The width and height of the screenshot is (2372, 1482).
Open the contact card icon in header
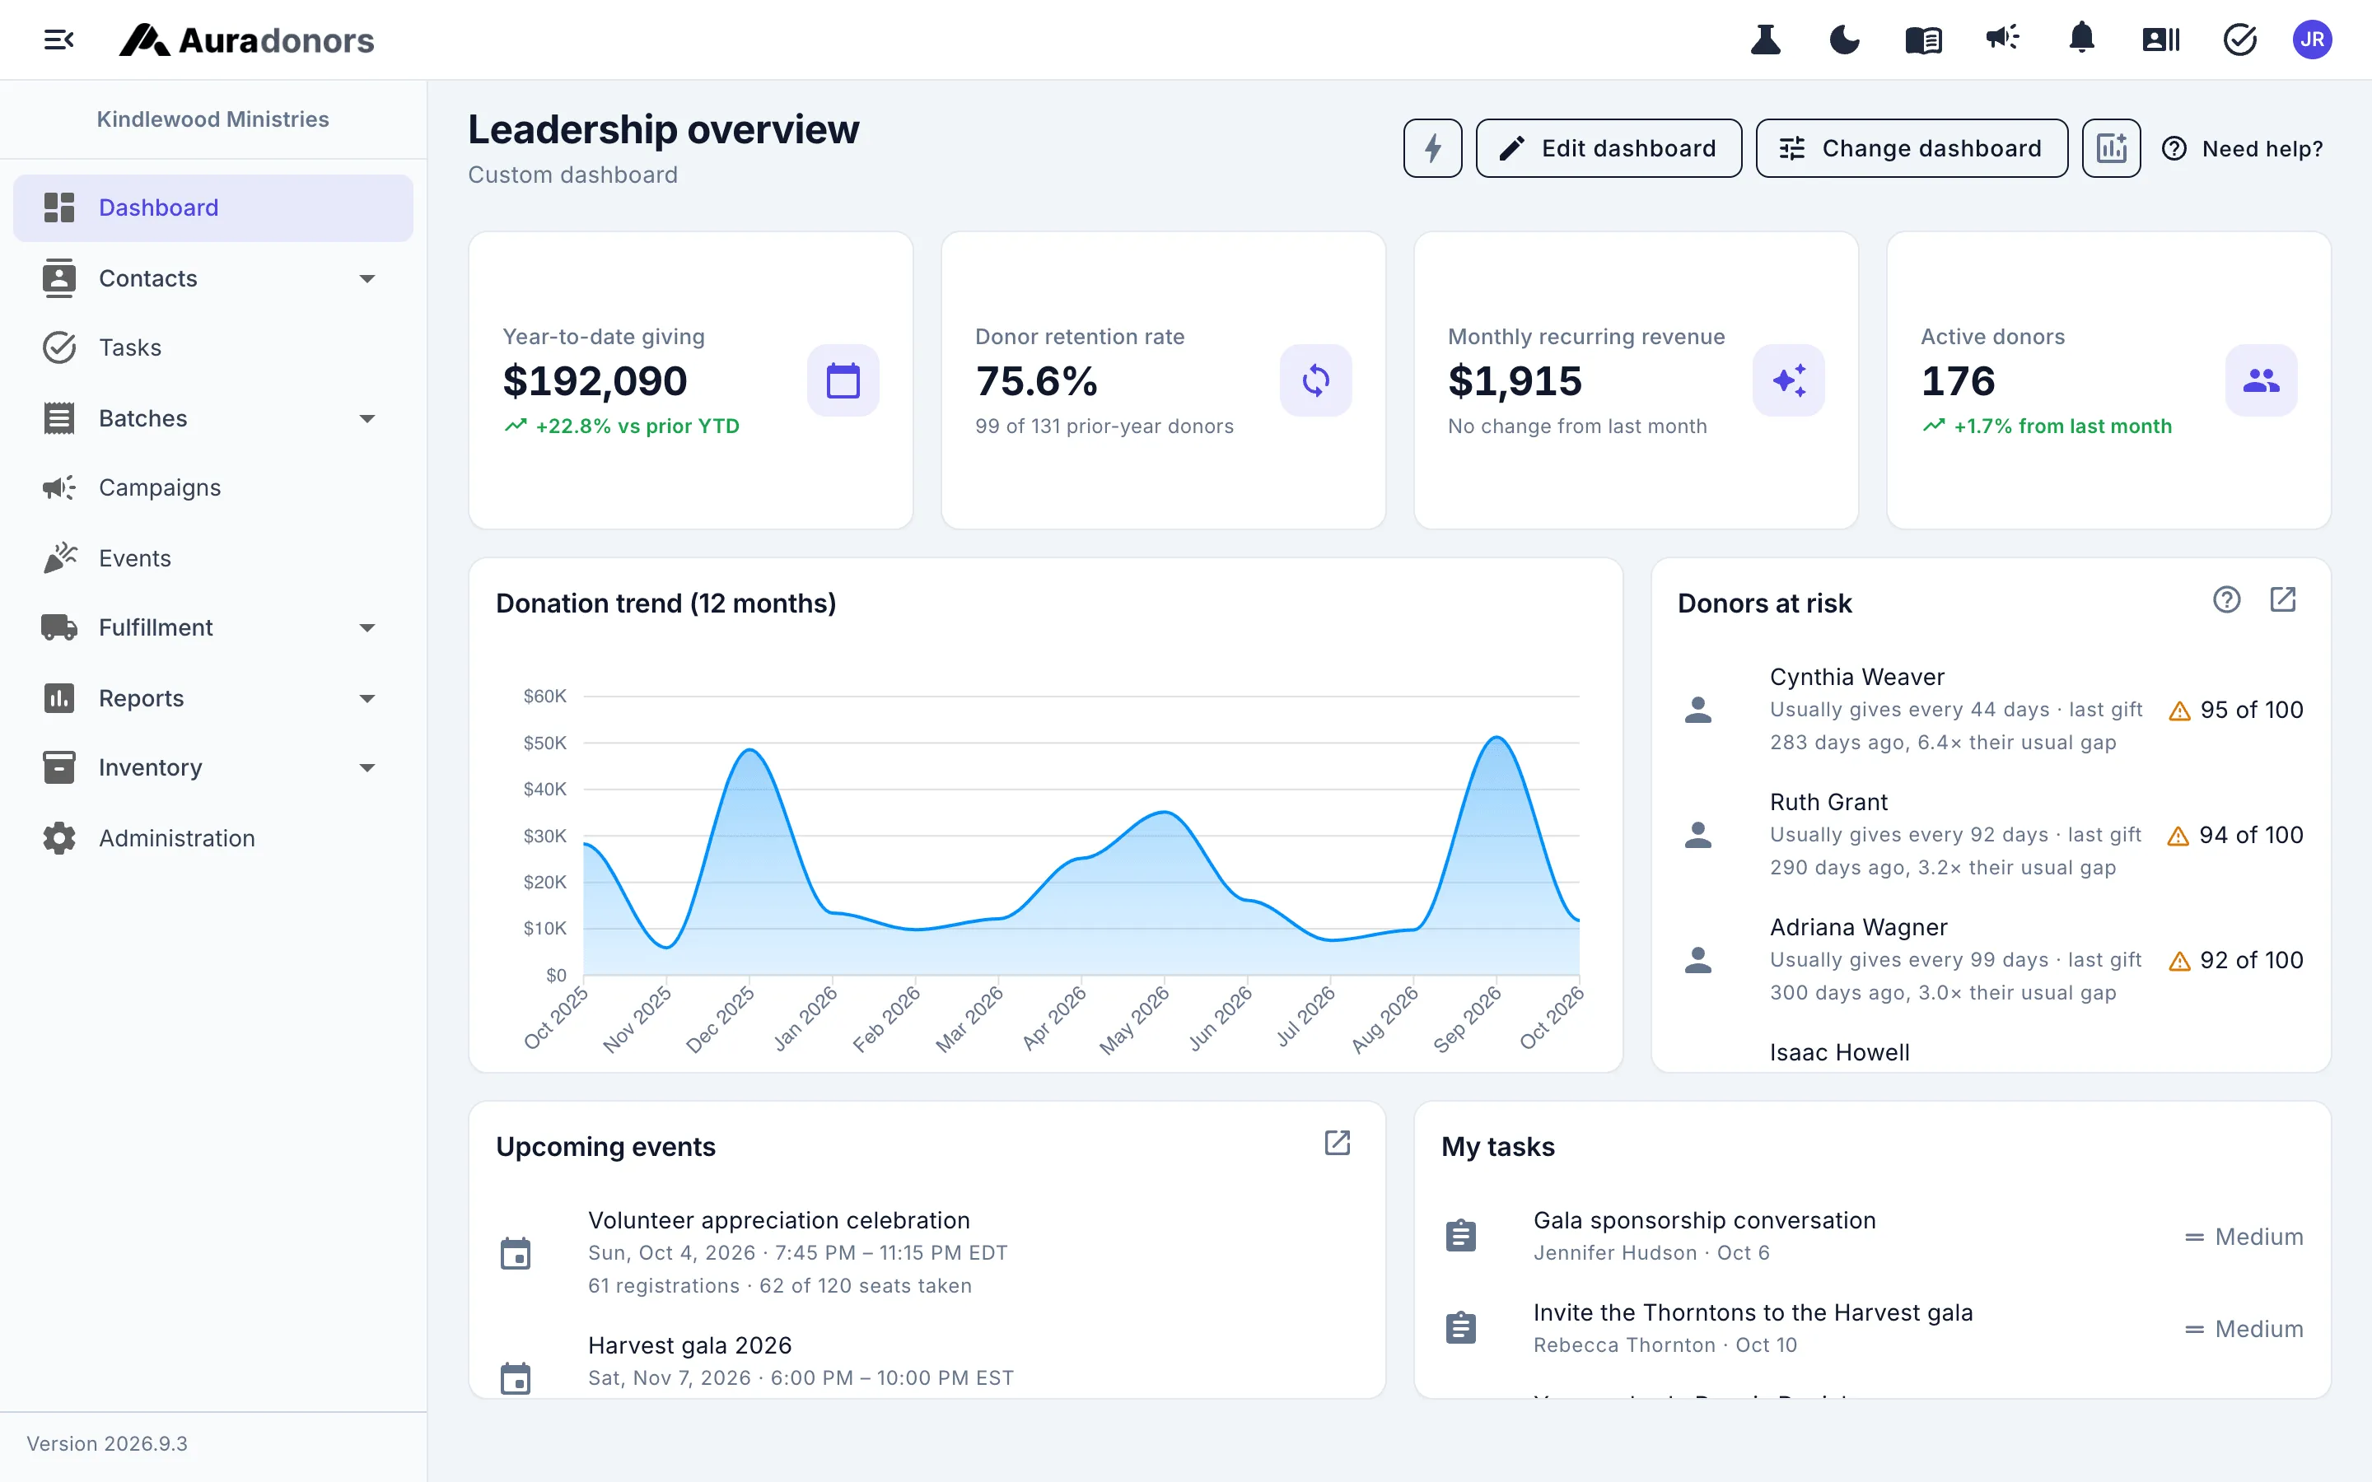click(x=2160, y=40)
